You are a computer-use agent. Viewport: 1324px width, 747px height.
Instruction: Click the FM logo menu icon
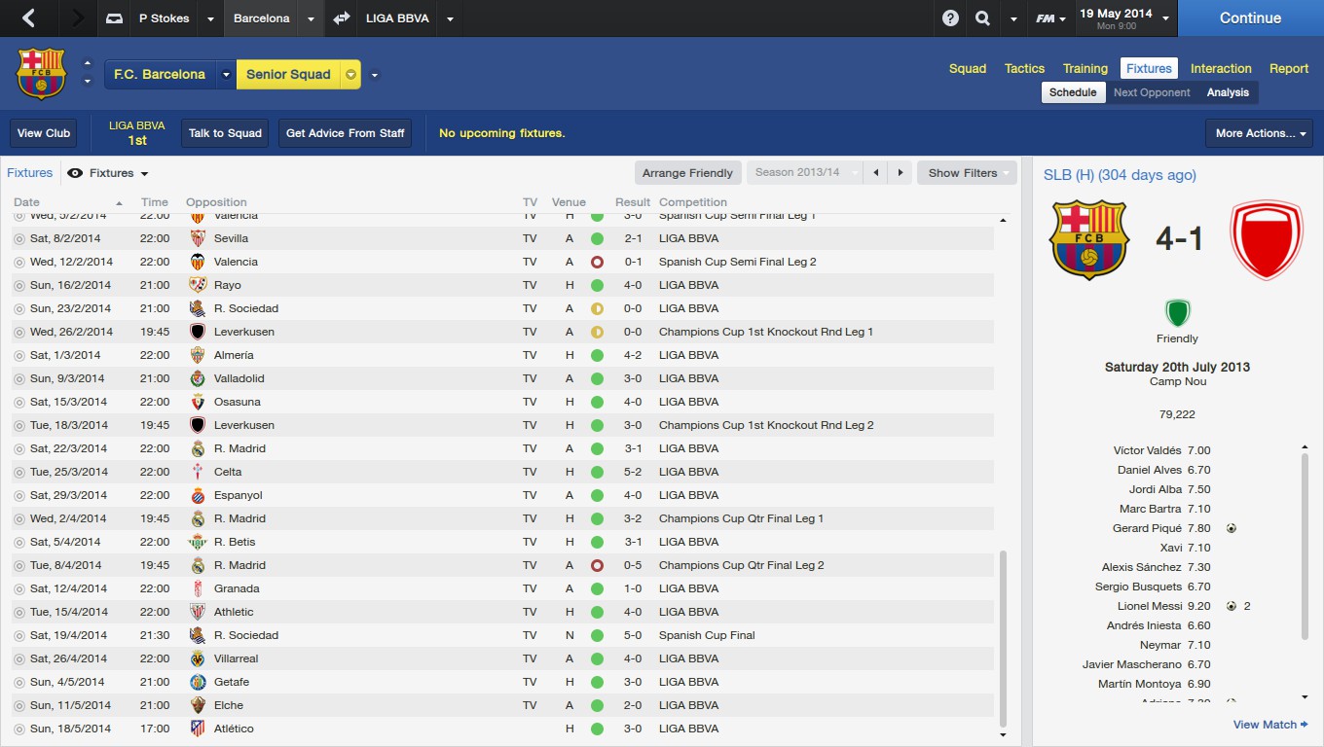point(1046,18)
